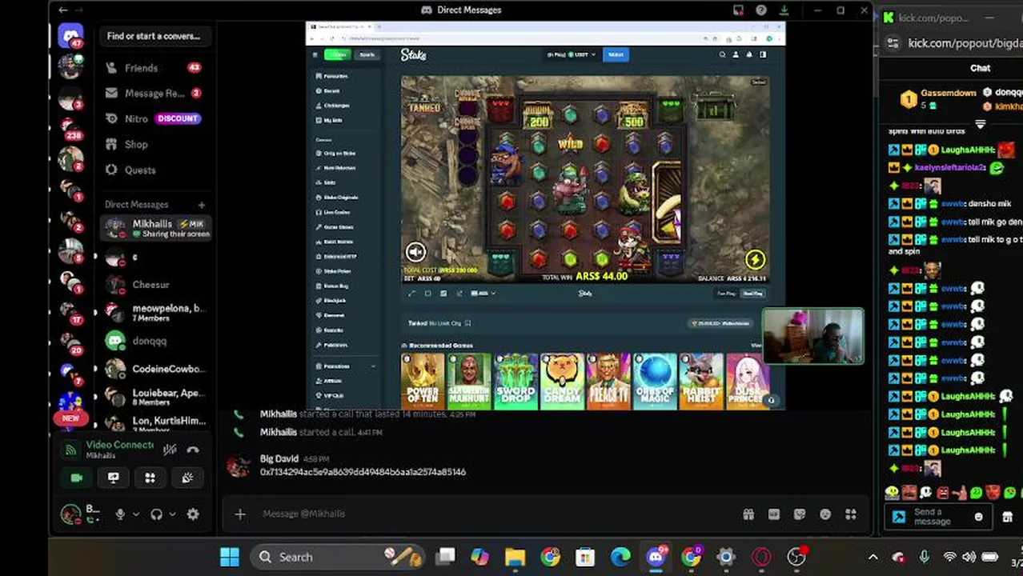Select Real Play mode under the game
The height and width of the screenshot is (576, 1023).
(x=752, y=294)
